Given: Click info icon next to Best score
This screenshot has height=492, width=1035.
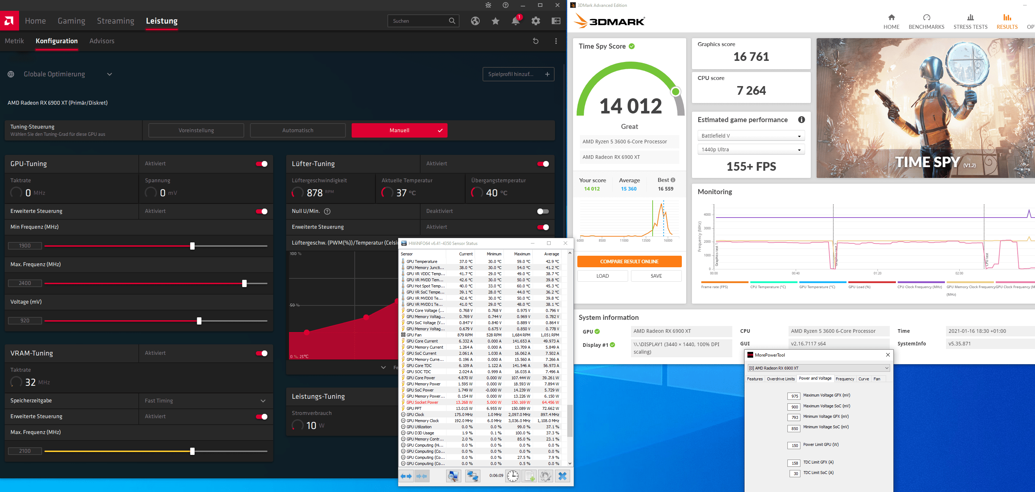Looking at the screenshot, I should (673, 180).
